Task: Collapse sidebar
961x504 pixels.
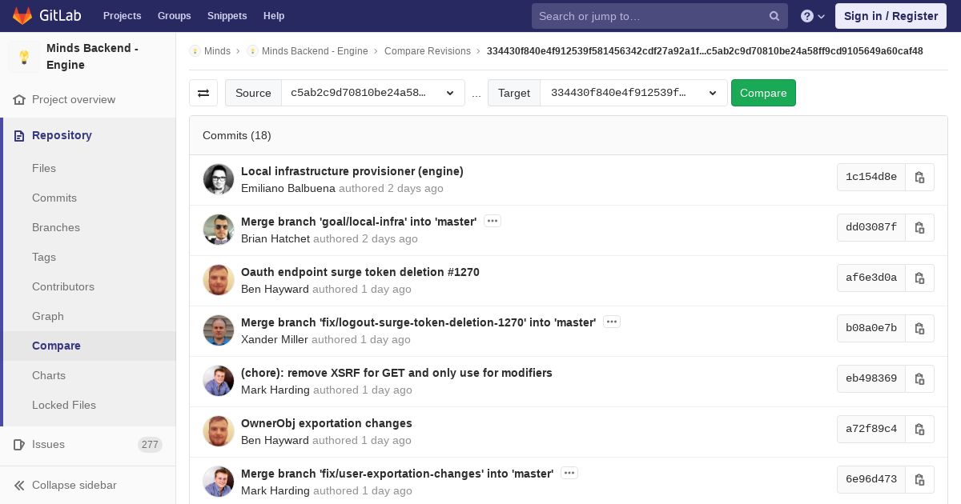Action: (74, 485)
